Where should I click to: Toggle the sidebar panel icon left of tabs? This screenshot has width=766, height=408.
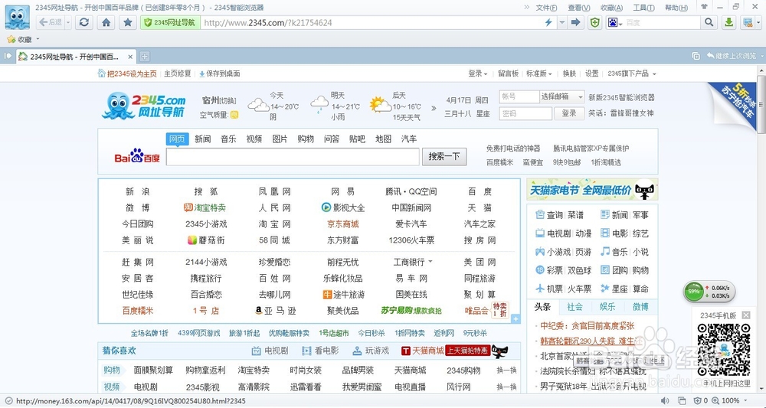click(x=8, y=56)
